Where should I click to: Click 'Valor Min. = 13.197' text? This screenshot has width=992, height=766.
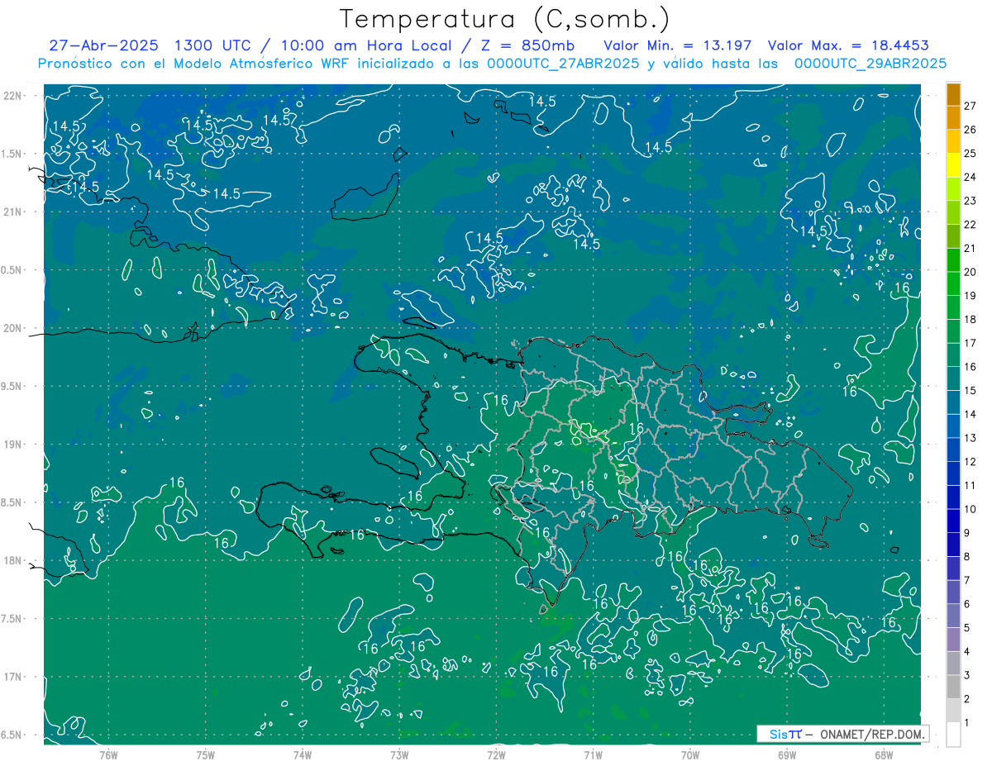[x=677, y=45]
